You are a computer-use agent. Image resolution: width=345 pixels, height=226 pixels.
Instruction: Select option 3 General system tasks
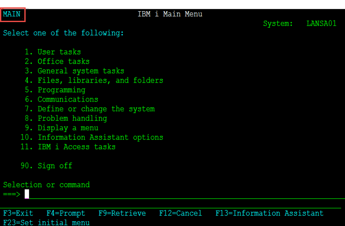coord(74,71)
